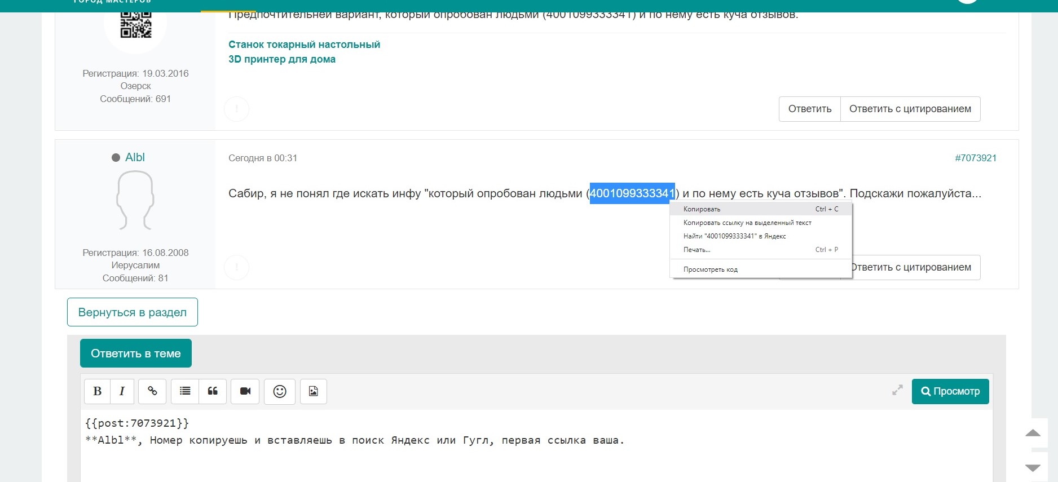Expand the editor to fullscreen

pyautogui.click(x=897, y=390)
